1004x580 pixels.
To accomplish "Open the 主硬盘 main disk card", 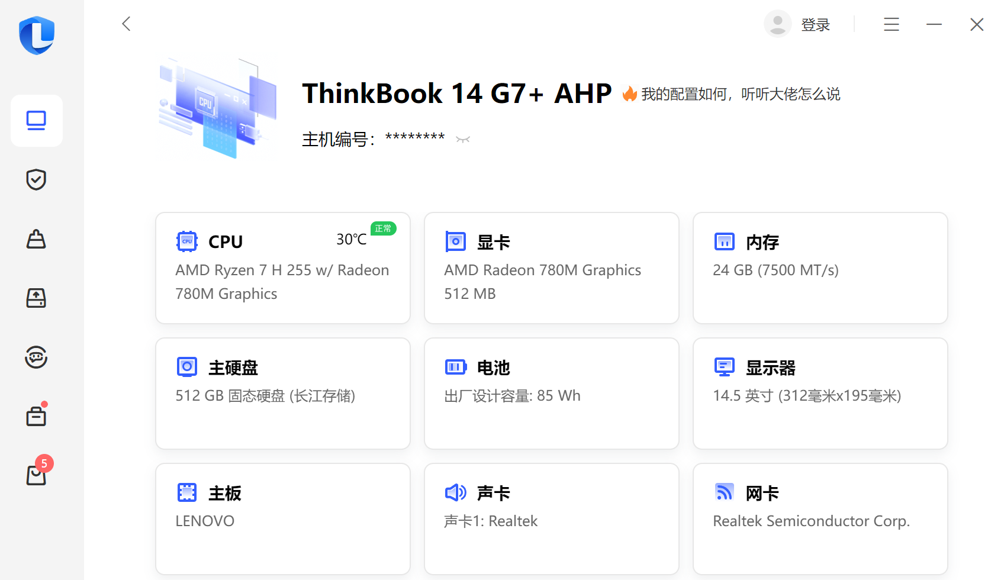I will pos(283,394).
